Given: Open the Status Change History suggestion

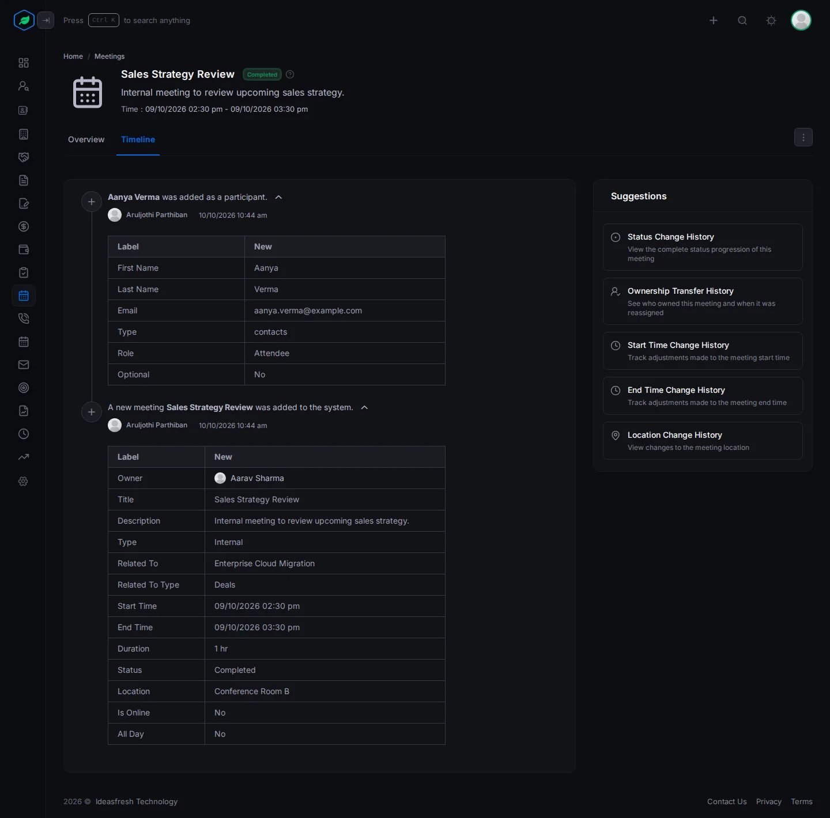Looking at the screenshot, I should (x=703, y=247).
